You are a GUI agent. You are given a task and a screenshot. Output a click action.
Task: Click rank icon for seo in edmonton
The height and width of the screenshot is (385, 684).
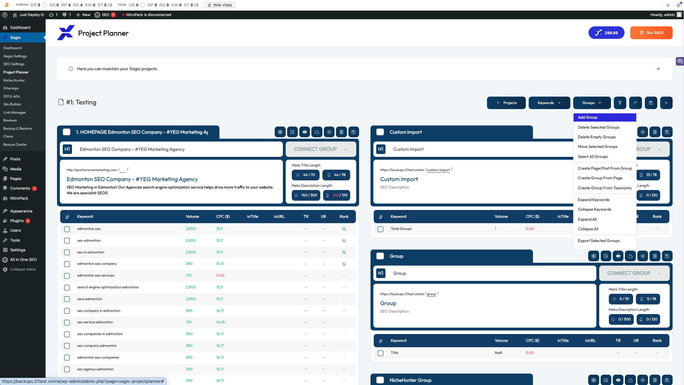[344, 252]
